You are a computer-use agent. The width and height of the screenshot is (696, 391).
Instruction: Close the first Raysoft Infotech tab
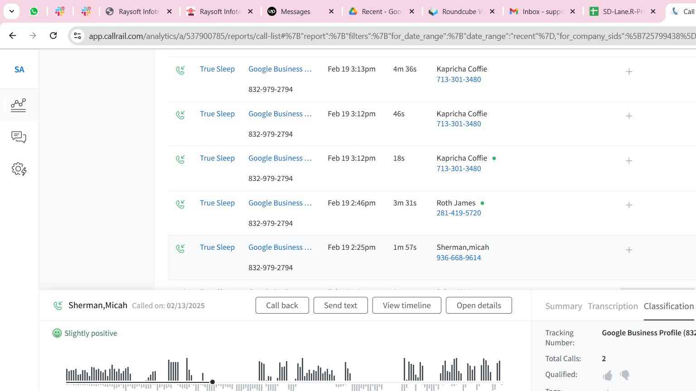169,12
